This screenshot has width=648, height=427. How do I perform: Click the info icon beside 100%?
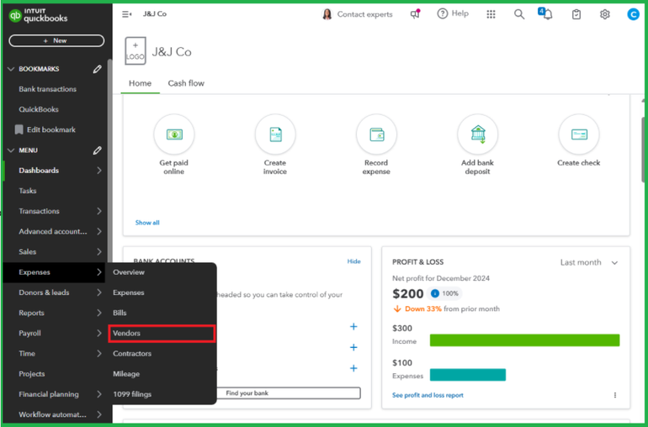tap(435, 293)
